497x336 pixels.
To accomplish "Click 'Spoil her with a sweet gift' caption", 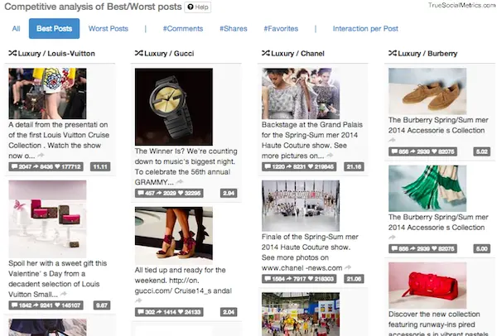I will click(x=58, y=279).
